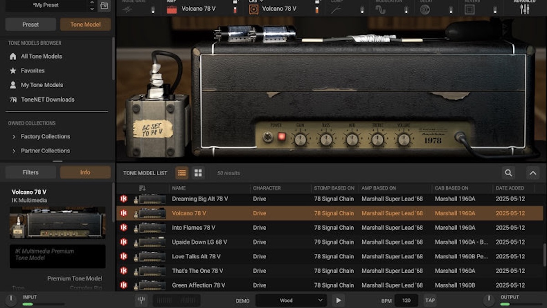The width and height of the screenshot is (547, 308).
Task: Open the Advanced settings sliders icon
Action: 525,9
